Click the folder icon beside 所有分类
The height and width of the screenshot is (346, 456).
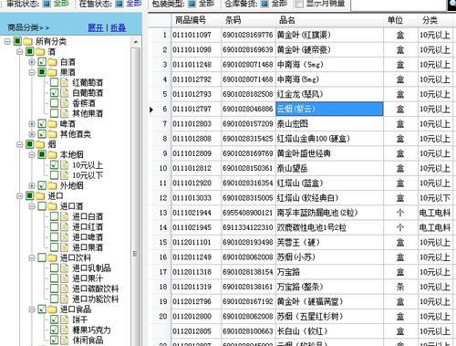click(x=28, y=41)
